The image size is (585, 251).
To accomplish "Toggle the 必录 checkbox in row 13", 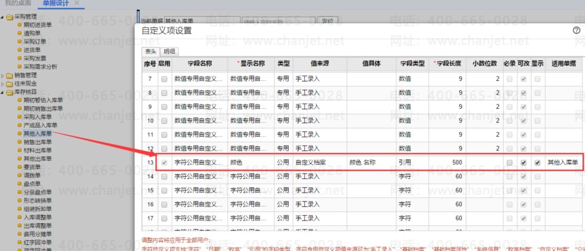I will tap(509, 163).
